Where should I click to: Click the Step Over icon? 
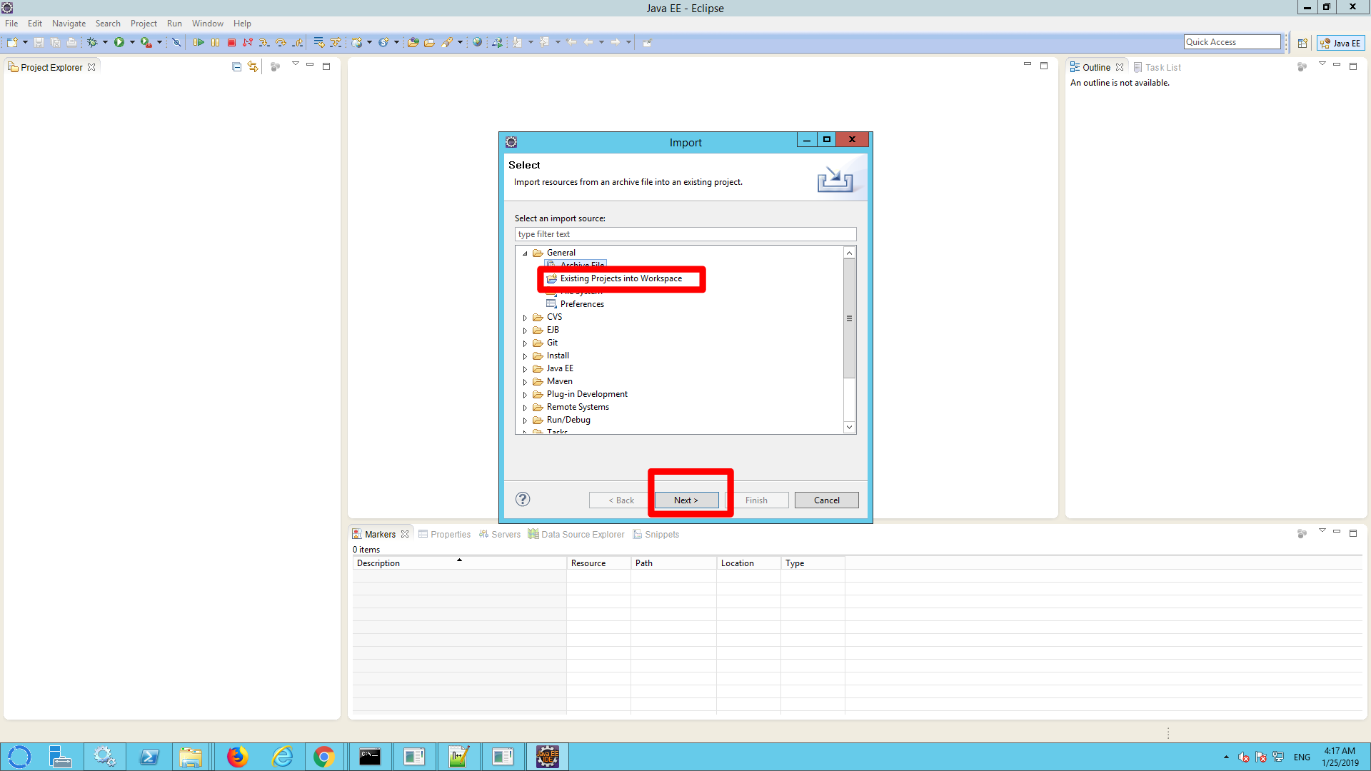(x=281, y=43)
